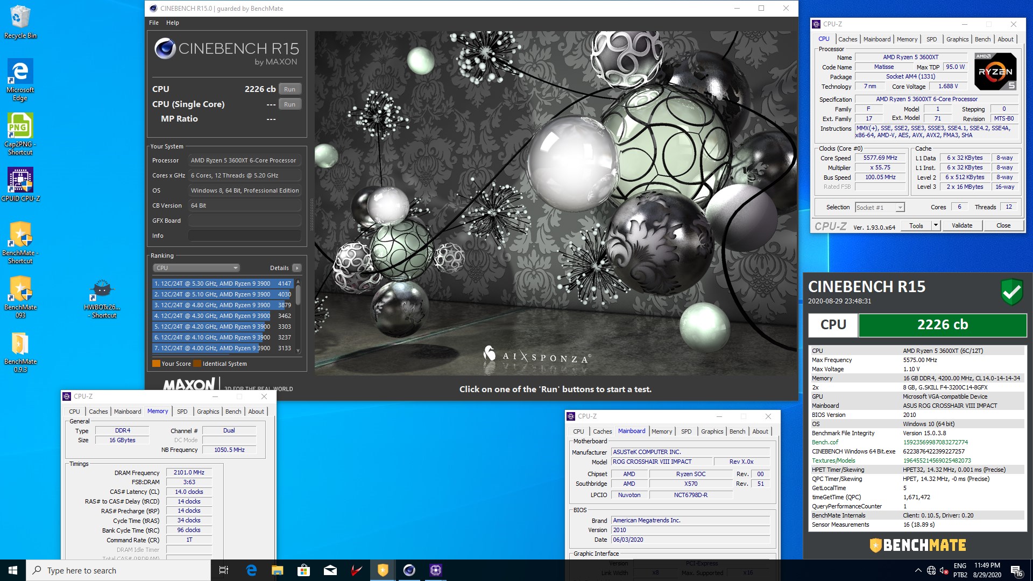This screenshot has width=1033, height=581.
Task: Open Task View from the taskbar
Action: pyautogui.click(x=224, y=570)
